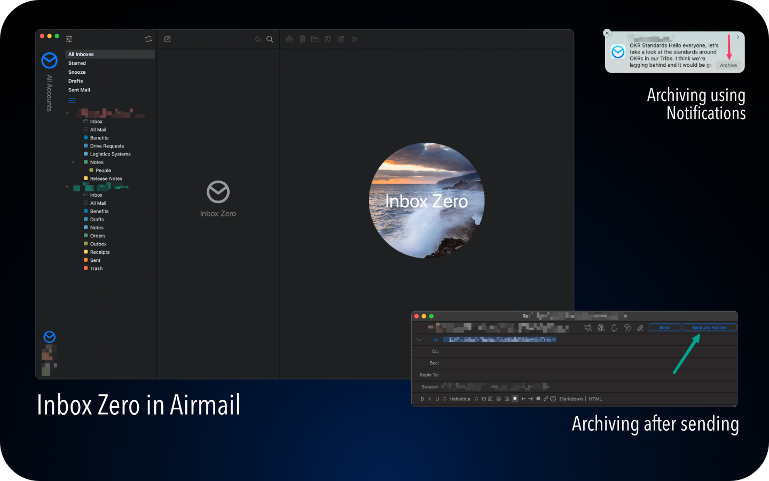Toggle underline formatting in compose window
Viewport: 769px width, 481px height.
437,399
